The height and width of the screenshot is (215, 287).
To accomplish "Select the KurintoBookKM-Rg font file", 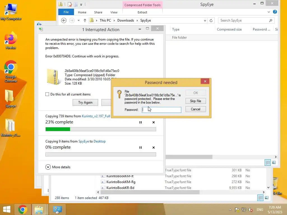I will tap(121, 182).
